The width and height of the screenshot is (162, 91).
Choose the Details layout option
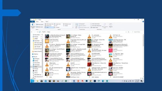pyautogui.click(x=66, y=26)
